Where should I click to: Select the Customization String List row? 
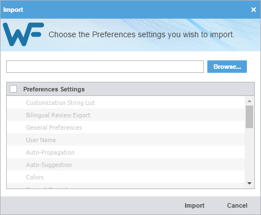126,103
